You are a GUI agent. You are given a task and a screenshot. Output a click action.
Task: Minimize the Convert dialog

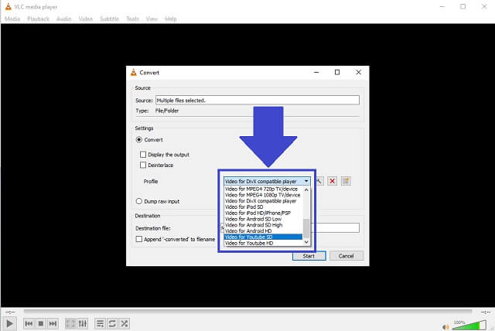316,72
